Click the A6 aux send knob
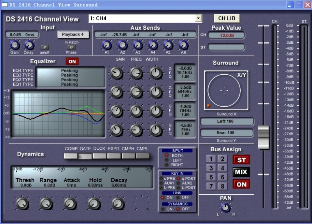This screenshot has height=224, width=312. click(x=183, y=45)
